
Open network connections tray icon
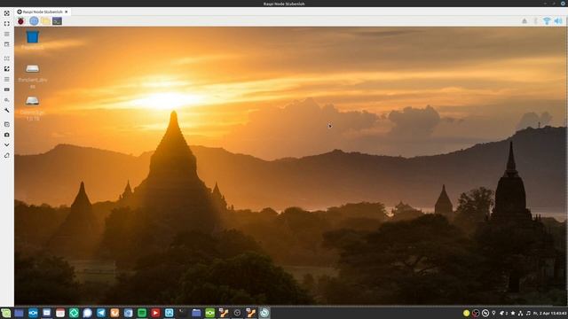point(520,313)
